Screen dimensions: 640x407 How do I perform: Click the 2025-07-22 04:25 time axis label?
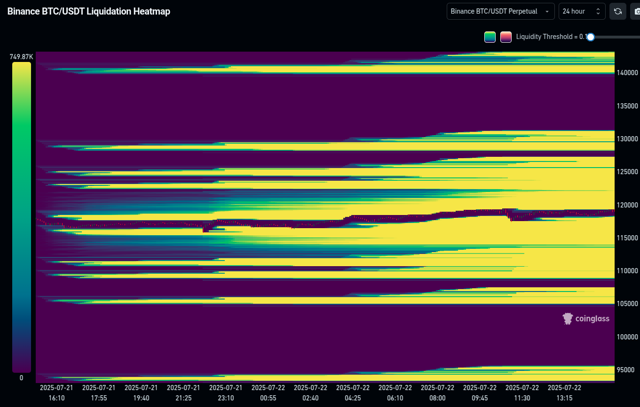[x=353, y=392]
